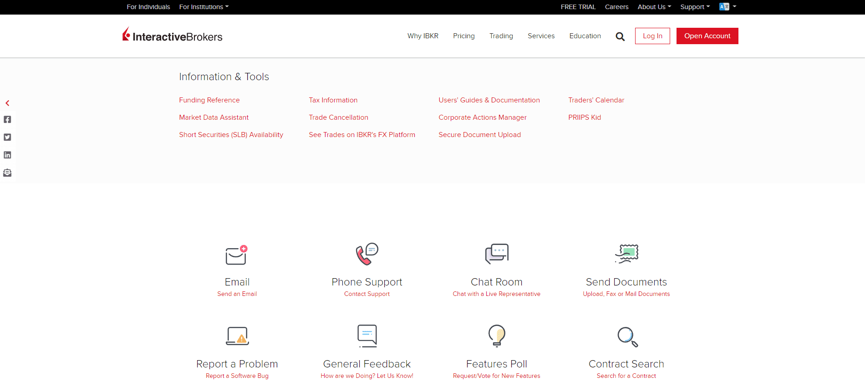The image size is (865, 387).
Task: Click the Features Poll lightbulb icon
Action: [x=497, y=336]
